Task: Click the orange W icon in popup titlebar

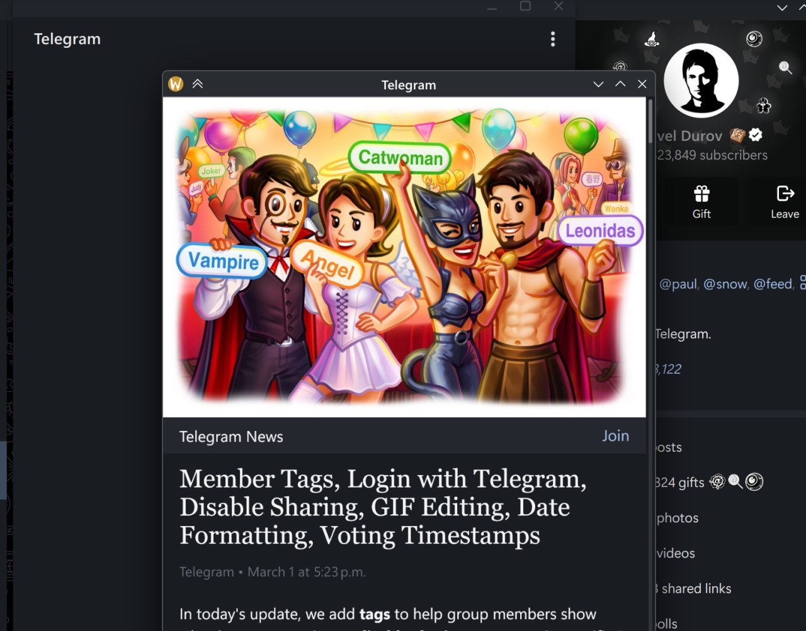Action: click(x=176, y=84)
